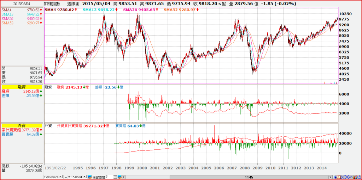Click the hand icon left of scrollbar
This screenshot has width=362, height=180.
pos(120,177)
